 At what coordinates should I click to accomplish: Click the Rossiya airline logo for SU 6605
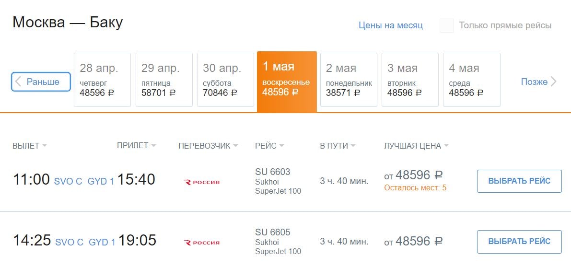tap(202, 243)
